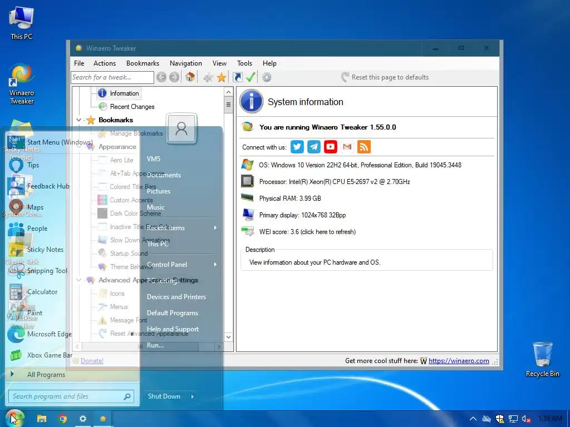570x427 pixels.
Task: Open Winaero's Twitter page icon
Action: point(297,147)
